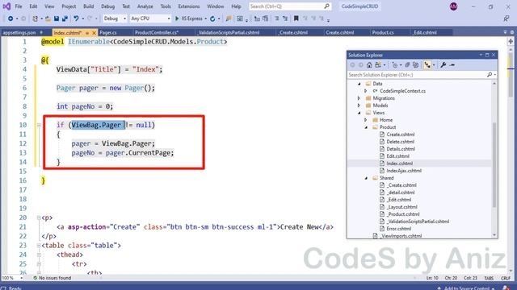Expand the Migrations folder

pos(359,98)
